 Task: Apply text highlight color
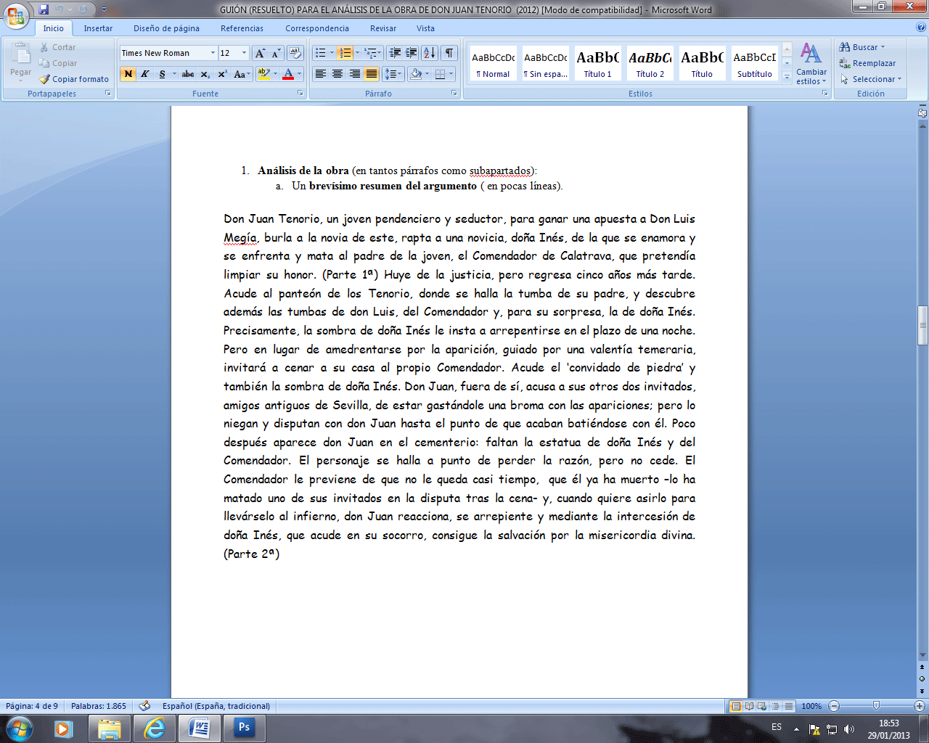pyautogui.click(x=263, y=74)
